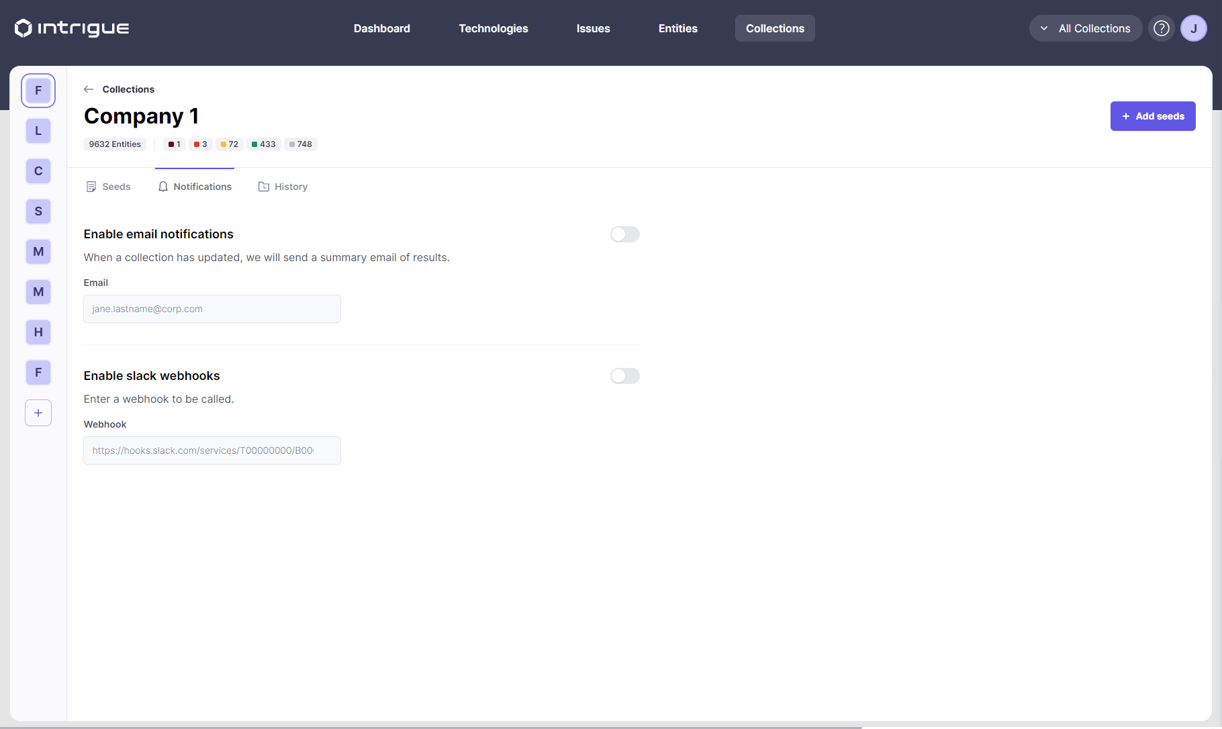Screen dimensions: 1222x729
Task: Open the Issues nav item
Action: (594, 28)
